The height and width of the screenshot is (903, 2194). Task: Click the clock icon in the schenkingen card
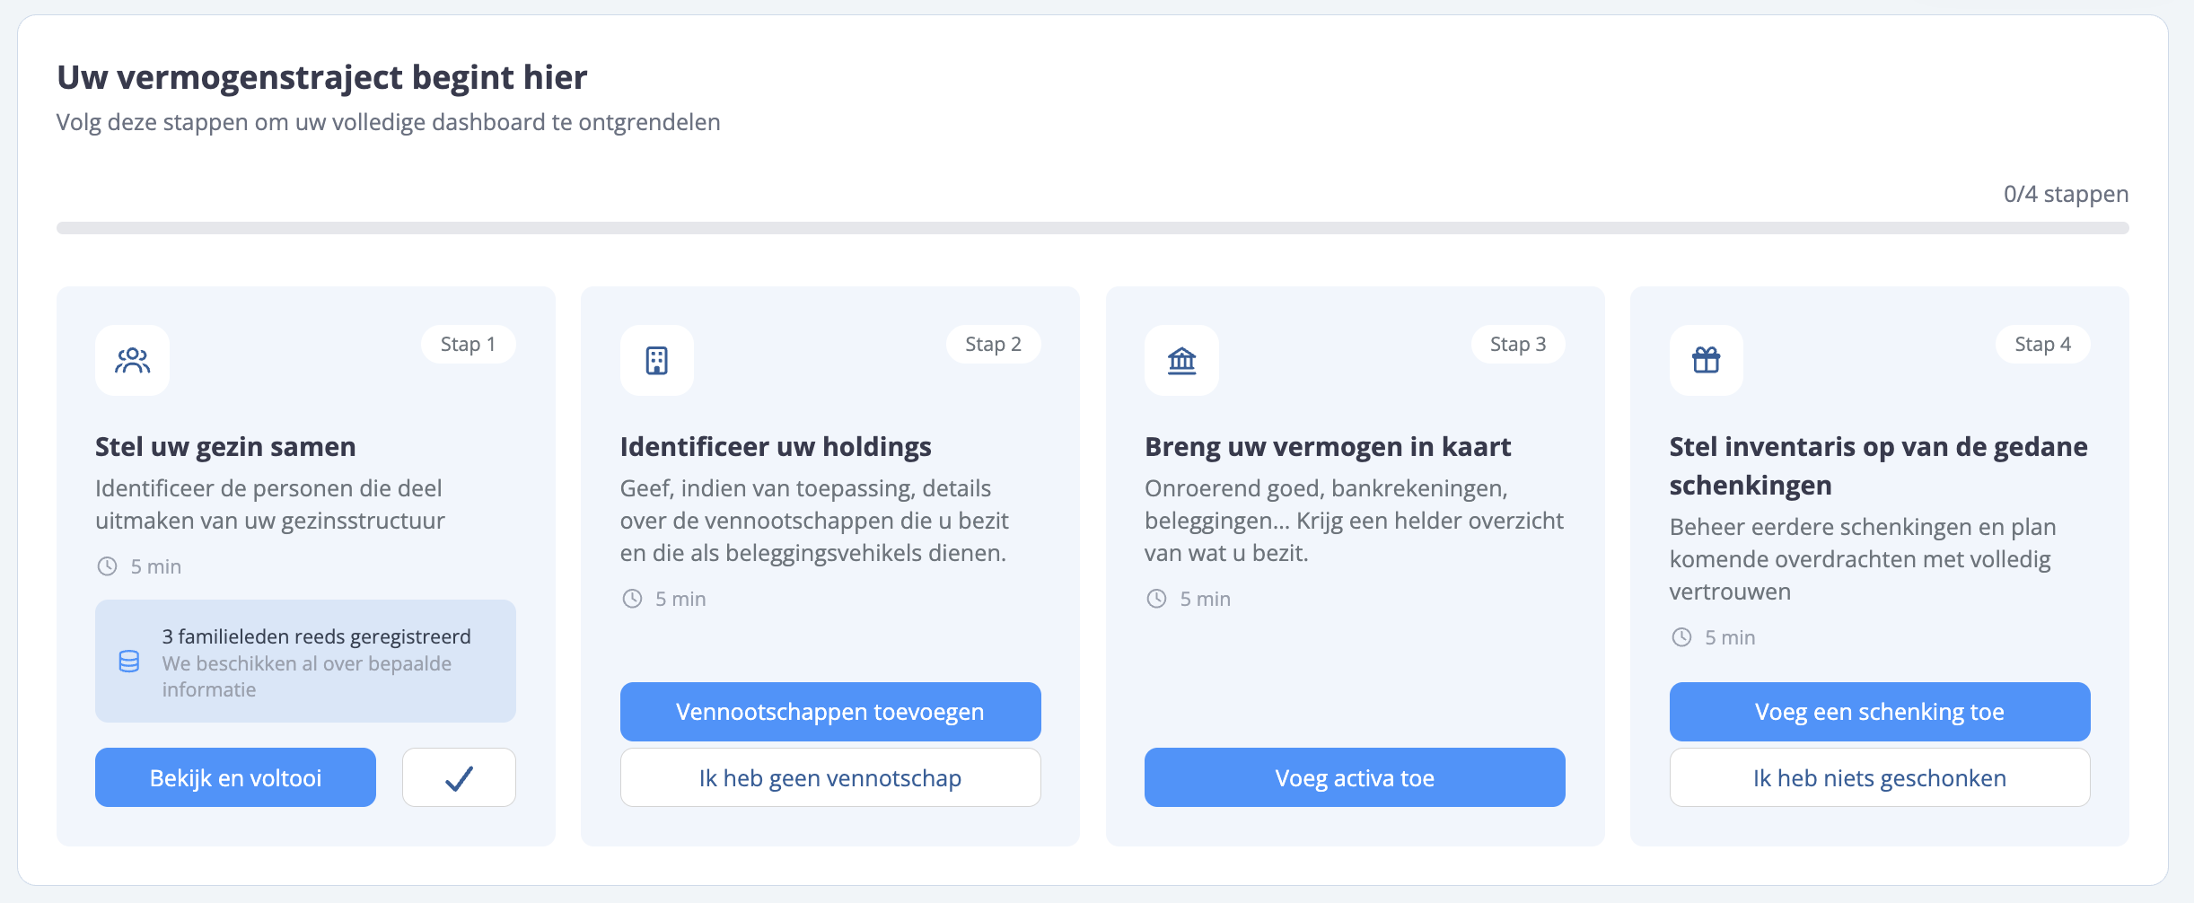pos(1681,637)
